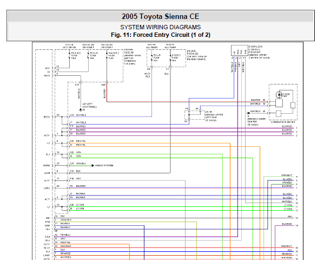Click the "ECU-B FUSE 10A" label
This screenshot has width=324, height=260.
coord(157,58)
